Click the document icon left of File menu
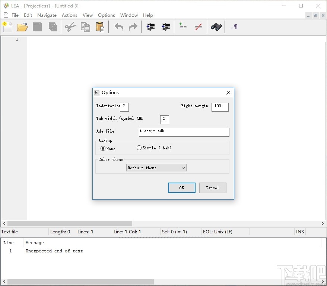This screenshot has height=286, width=327. 6,15
